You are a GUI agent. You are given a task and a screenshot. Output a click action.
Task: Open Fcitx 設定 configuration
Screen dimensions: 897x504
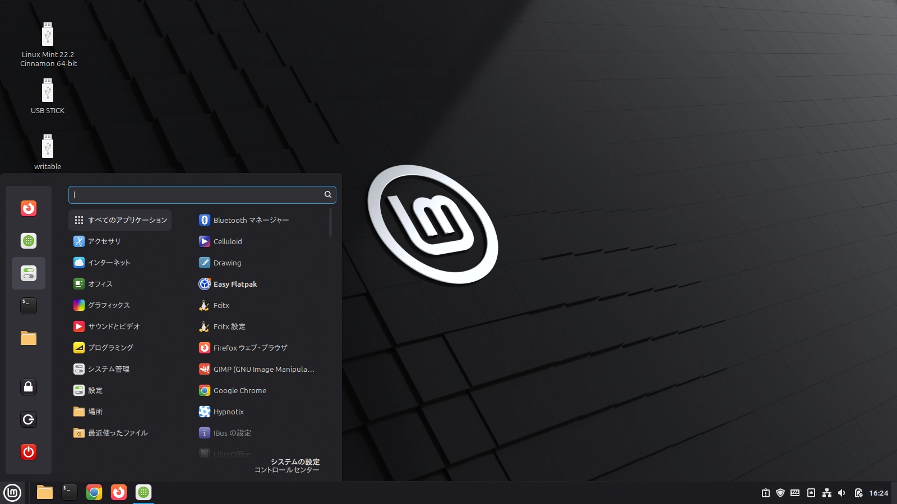point(261,326)
